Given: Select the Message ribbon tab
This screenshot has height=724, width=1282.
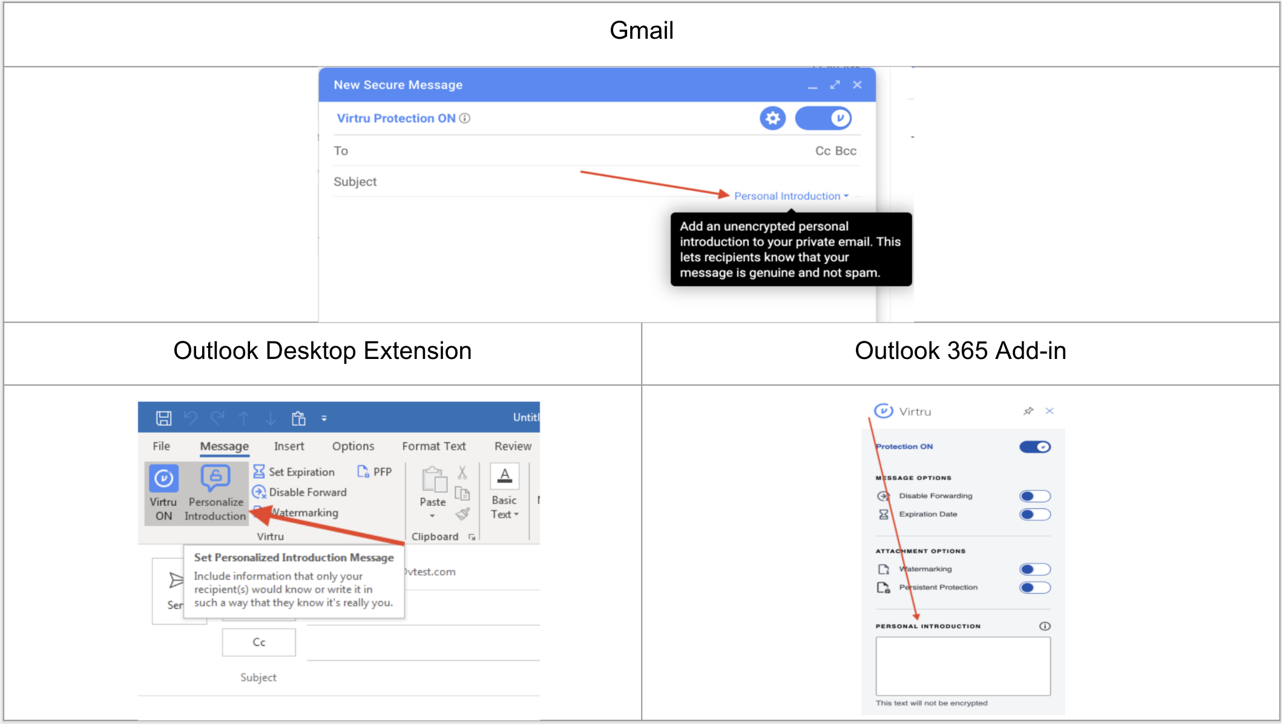Looking at the screenshot, I should pyautogui.click(x=225, y=446).
